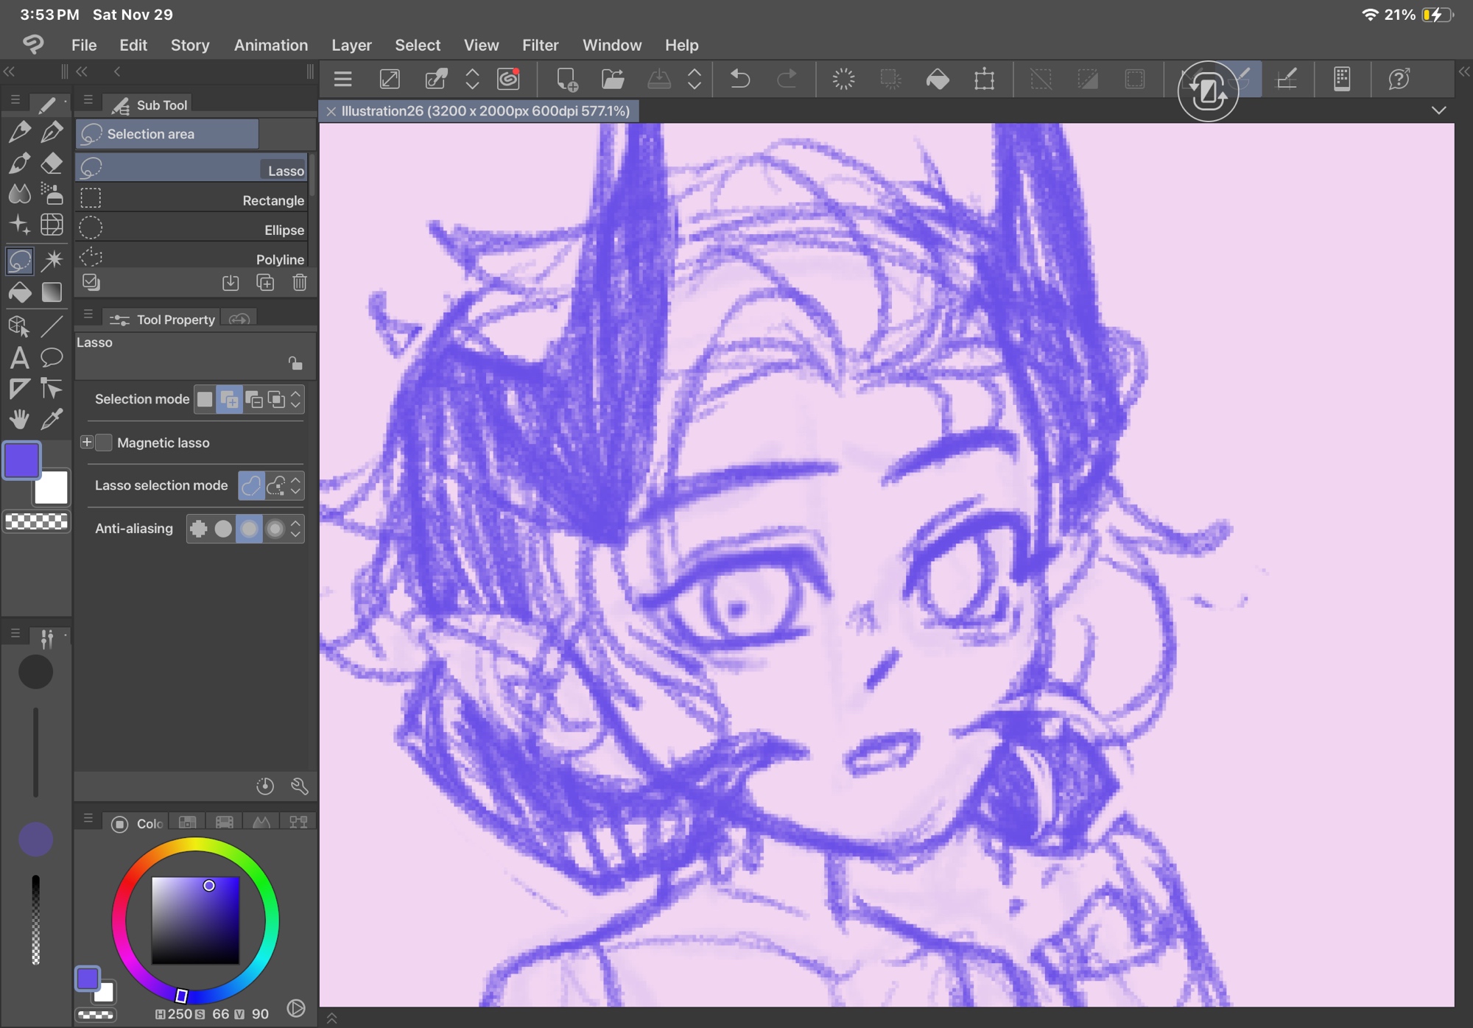The image size is (1473, 1028).
Task: Click the Undo arrow in the command bar
Action: click(740, 79)
